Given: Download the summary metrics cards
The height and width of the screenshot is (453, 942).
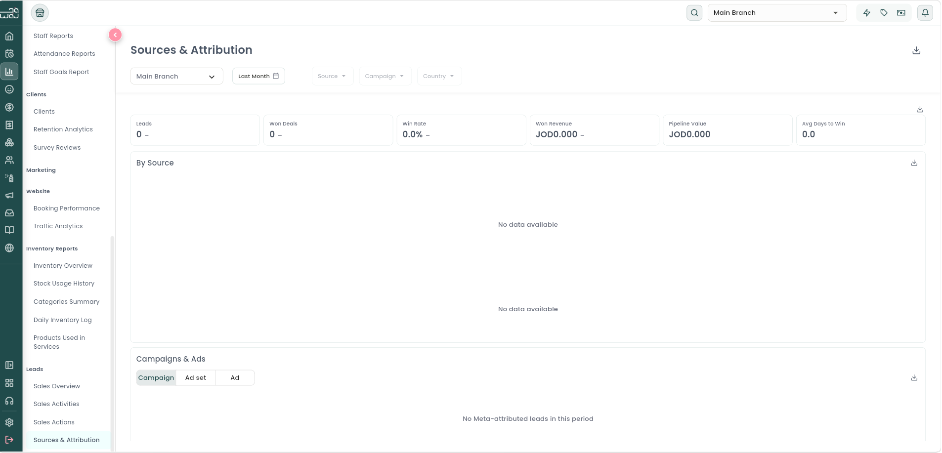Looking at the screenshot, I should click(x=920, y=109).
